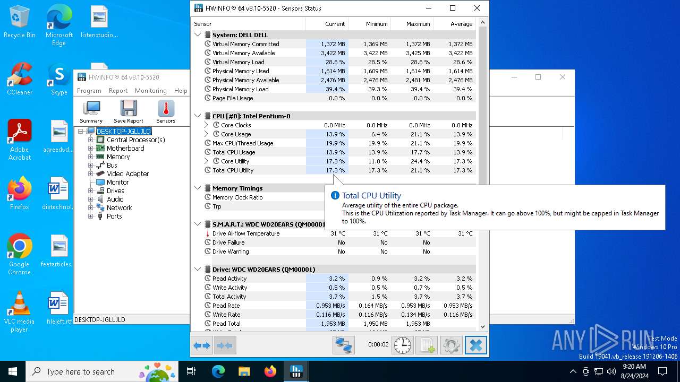Open Google Chrome desktop shortcut
The height and width of the screenshot is (382, 680).
point(20,254)
